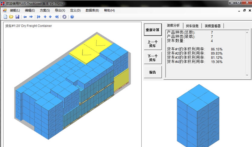252x147 pixels.
Task: Save using the floppy disk icon
Action: pos(17,17)
